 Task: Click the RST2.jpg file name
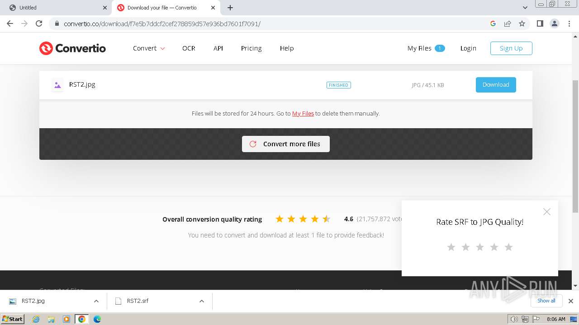click(x=82, y=84)
